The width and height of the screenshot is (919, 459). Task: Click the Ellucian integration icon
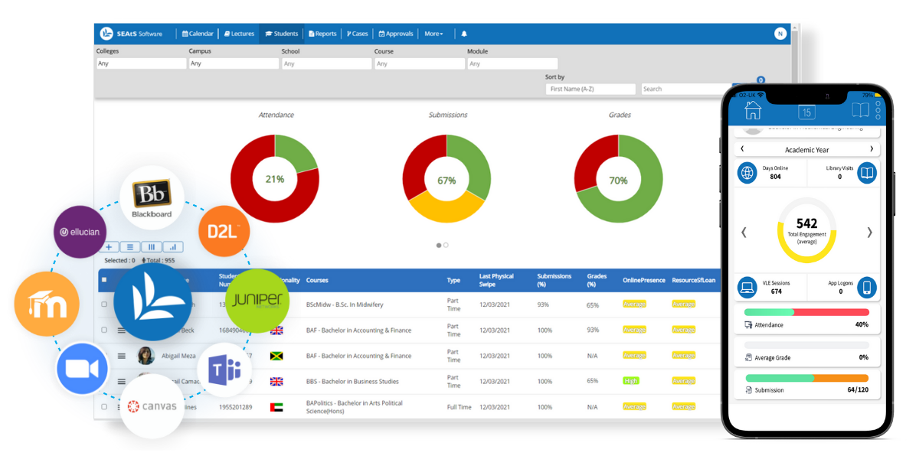(x=80, y=232)
